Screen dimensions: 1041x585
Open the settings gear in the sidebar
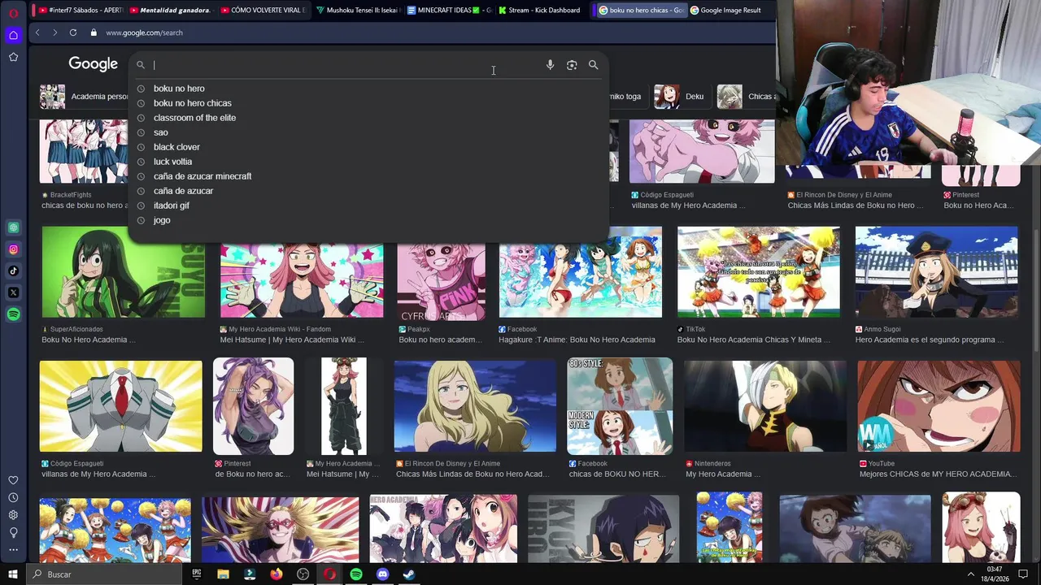pyautogui.click(x=13, y=515)
